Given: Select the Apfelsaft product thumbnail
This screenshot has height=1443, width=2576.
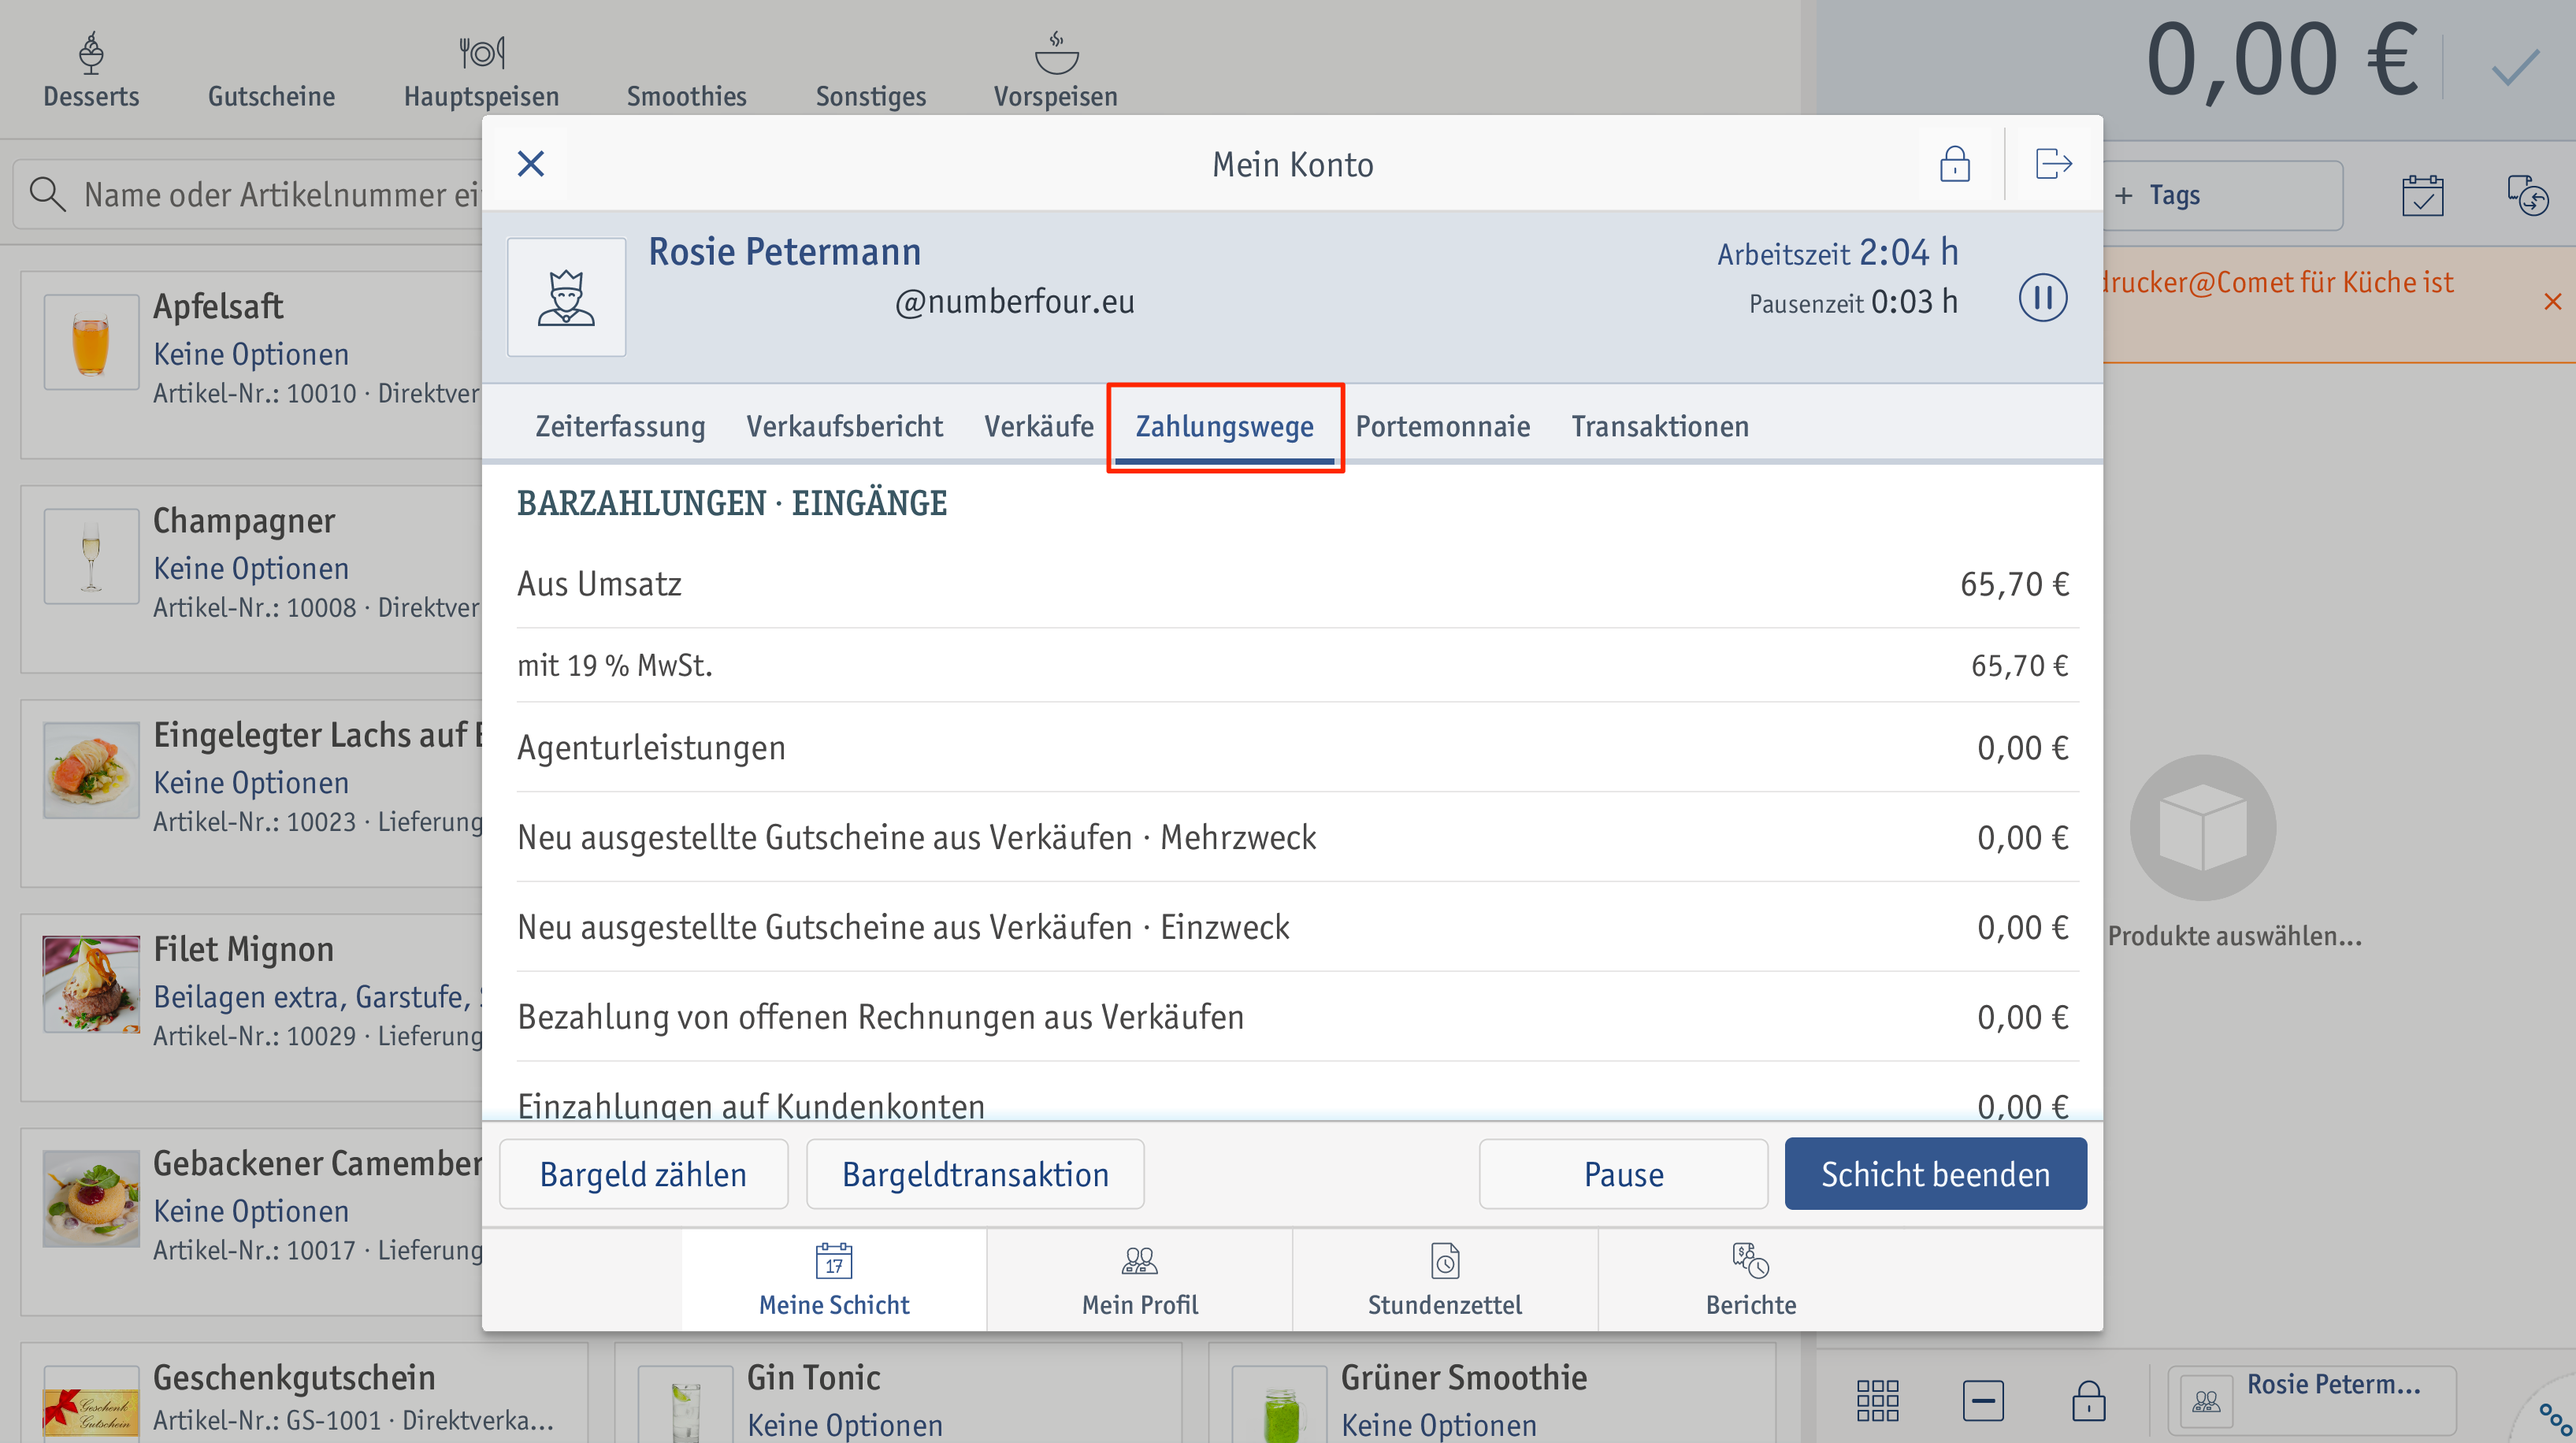Looking at the screenshot, I should (91, 341).
